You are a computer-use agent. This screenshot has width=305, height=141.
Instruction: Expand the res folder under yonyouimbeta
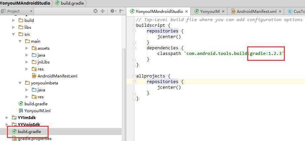click(27, 97)
